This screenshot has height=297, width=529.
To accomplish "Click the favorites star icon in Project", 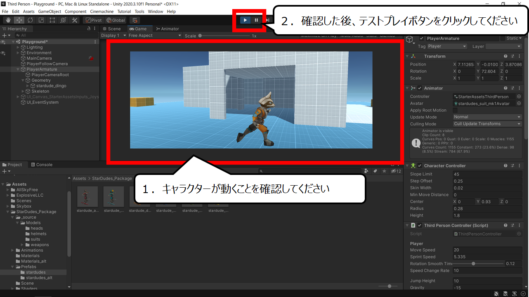I will coord(384,171).
